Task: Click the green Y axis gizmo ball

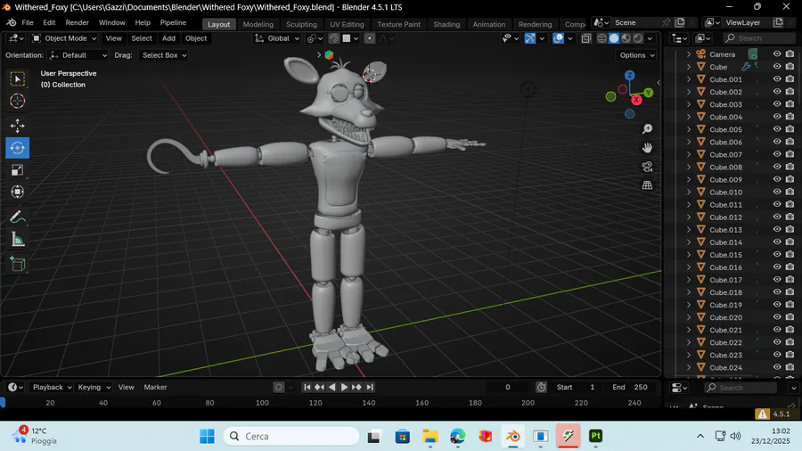Action: 649,93
